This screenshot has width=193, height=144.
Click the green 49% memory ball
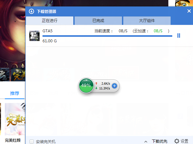click(86, 86)
